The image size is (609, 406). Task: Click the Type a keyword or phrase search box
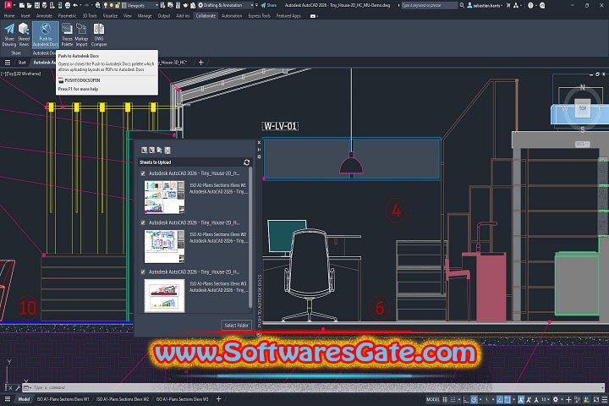click(x=429, y=5)
